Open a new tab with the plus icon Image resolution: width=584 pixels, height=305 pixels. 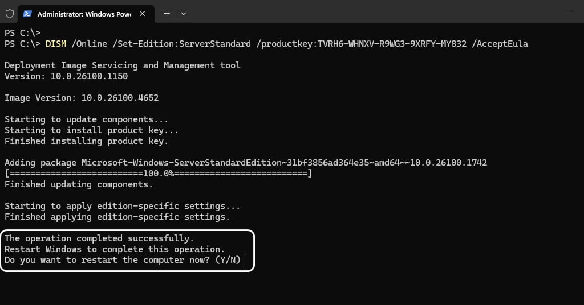pyautogui.click(x=167, y=14)
